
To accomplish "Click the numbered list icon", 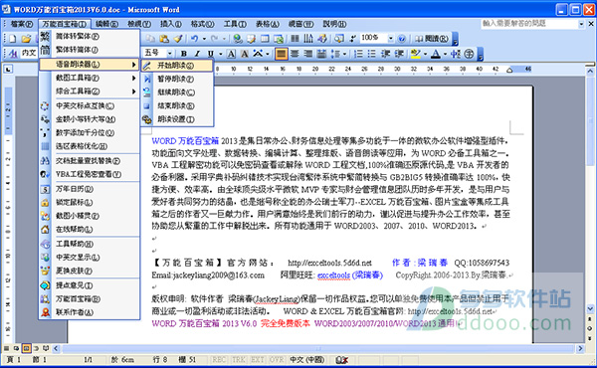I will coord(358,54).
